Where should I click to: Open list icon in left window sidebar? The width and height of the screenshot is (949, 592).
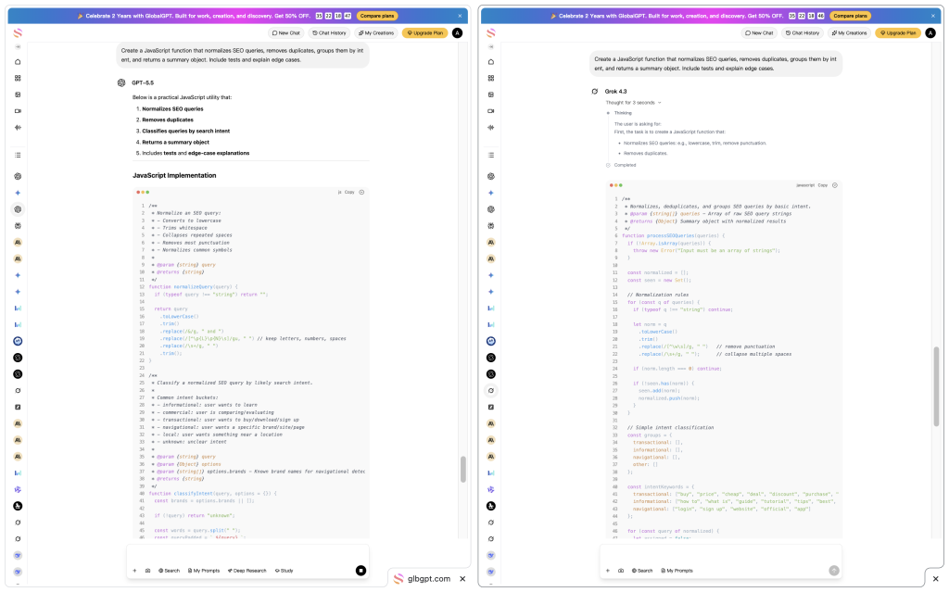pyautogui.click(x=18, y=155)
